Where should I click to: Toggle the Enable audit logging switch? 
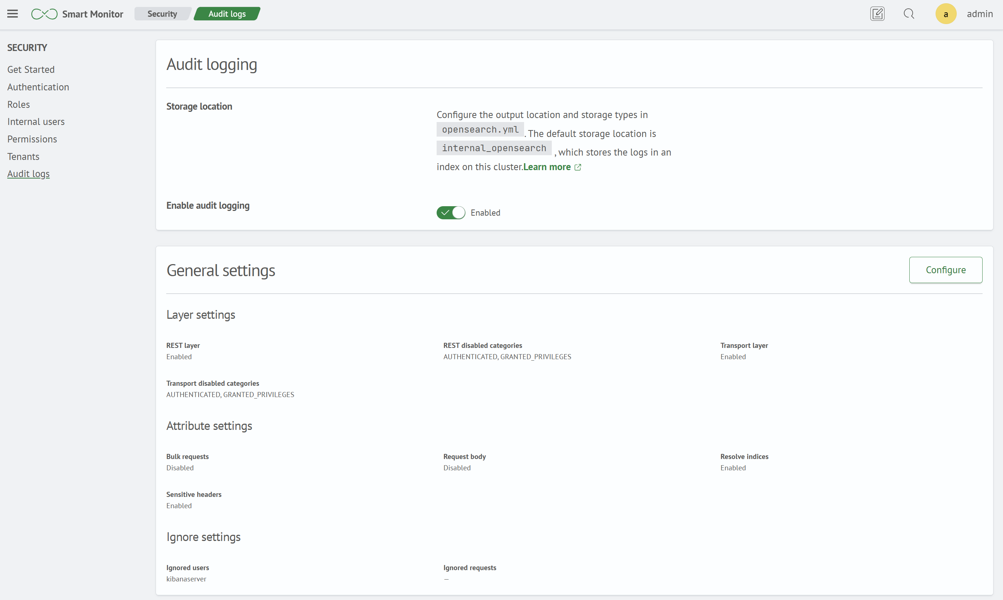[x=450, y=213]
